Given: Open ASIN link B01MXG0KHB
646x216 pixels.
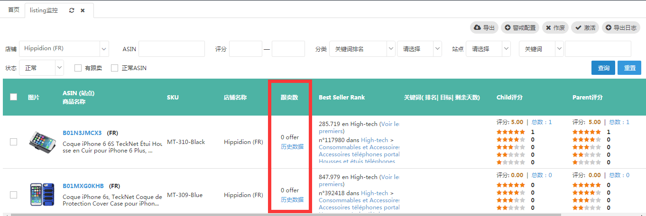Looking at the screenshot, I should pyautogui.click(x=83, y=186).
